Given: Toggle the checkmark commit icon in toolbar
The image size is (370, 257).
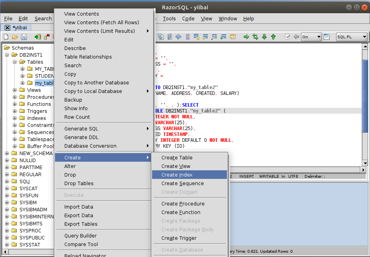Looking at the screenshot, I should pos(287,37).
